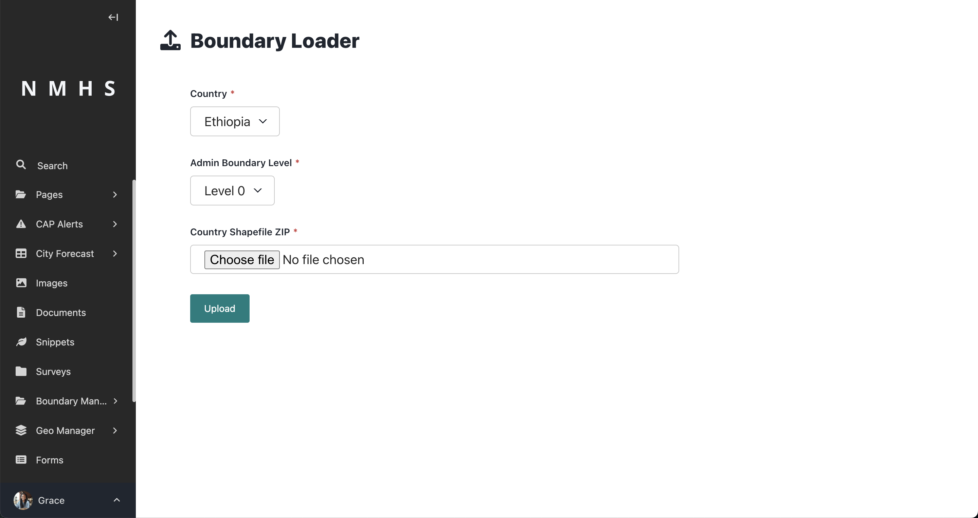
Task: Click the Upload button
Action: coord(219,308)
